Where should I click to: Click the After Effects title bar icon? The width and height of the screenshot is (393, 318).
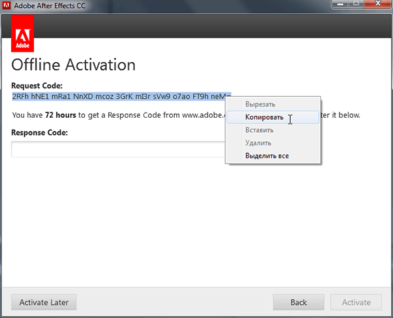click(7, 5)
